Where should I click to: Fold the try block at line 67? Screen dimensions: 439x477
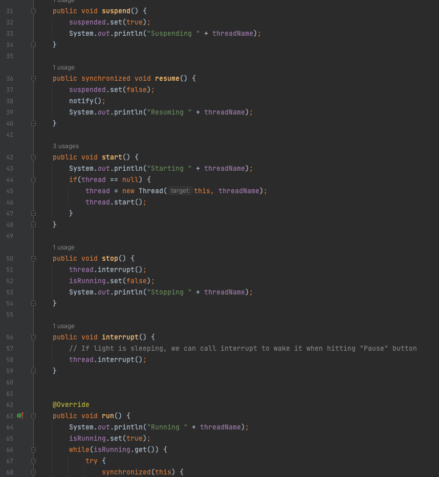tap(33, 461)
